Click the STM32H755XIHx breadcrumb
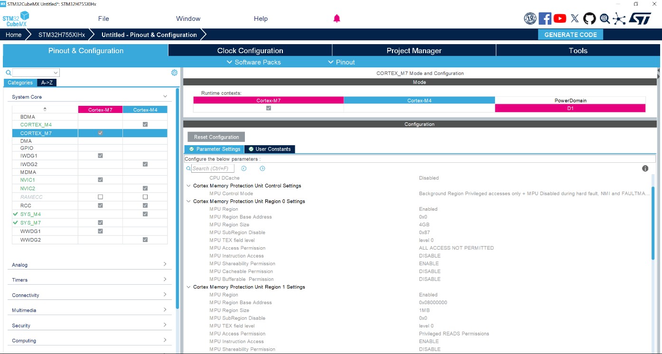The image size is (662, 354). pyautogui.click(x=62, y=35)
